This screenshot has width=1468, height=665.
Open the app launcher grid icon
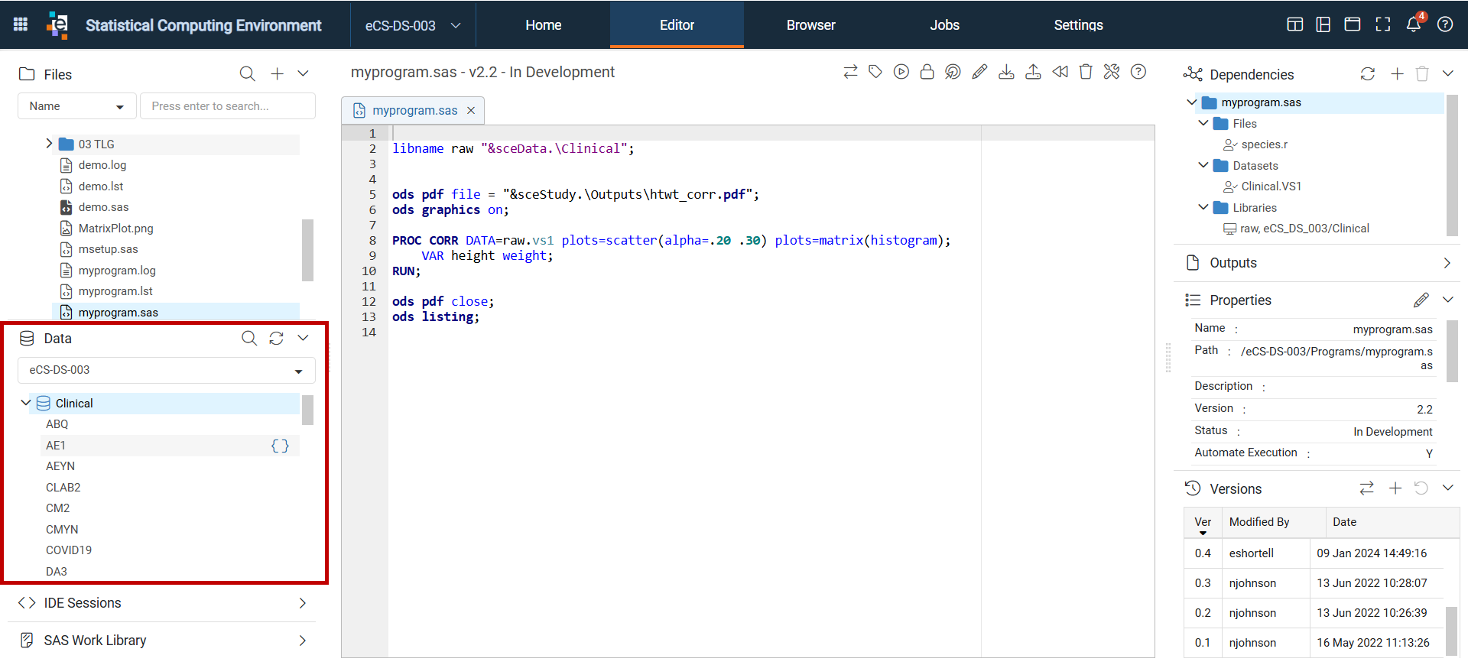(x=21, y=24)
